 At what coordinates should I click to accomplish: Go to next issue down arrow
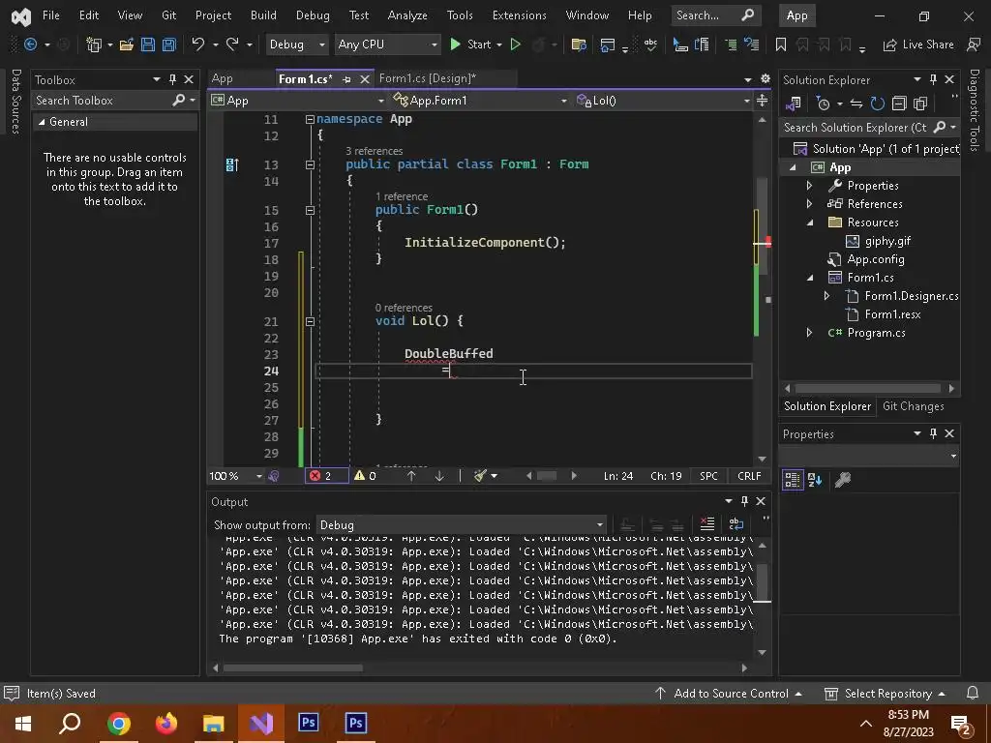click(x=439, y=476)
